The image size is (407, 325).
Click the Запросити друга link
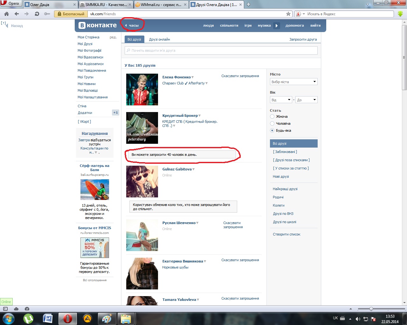[x=303, y=39]
